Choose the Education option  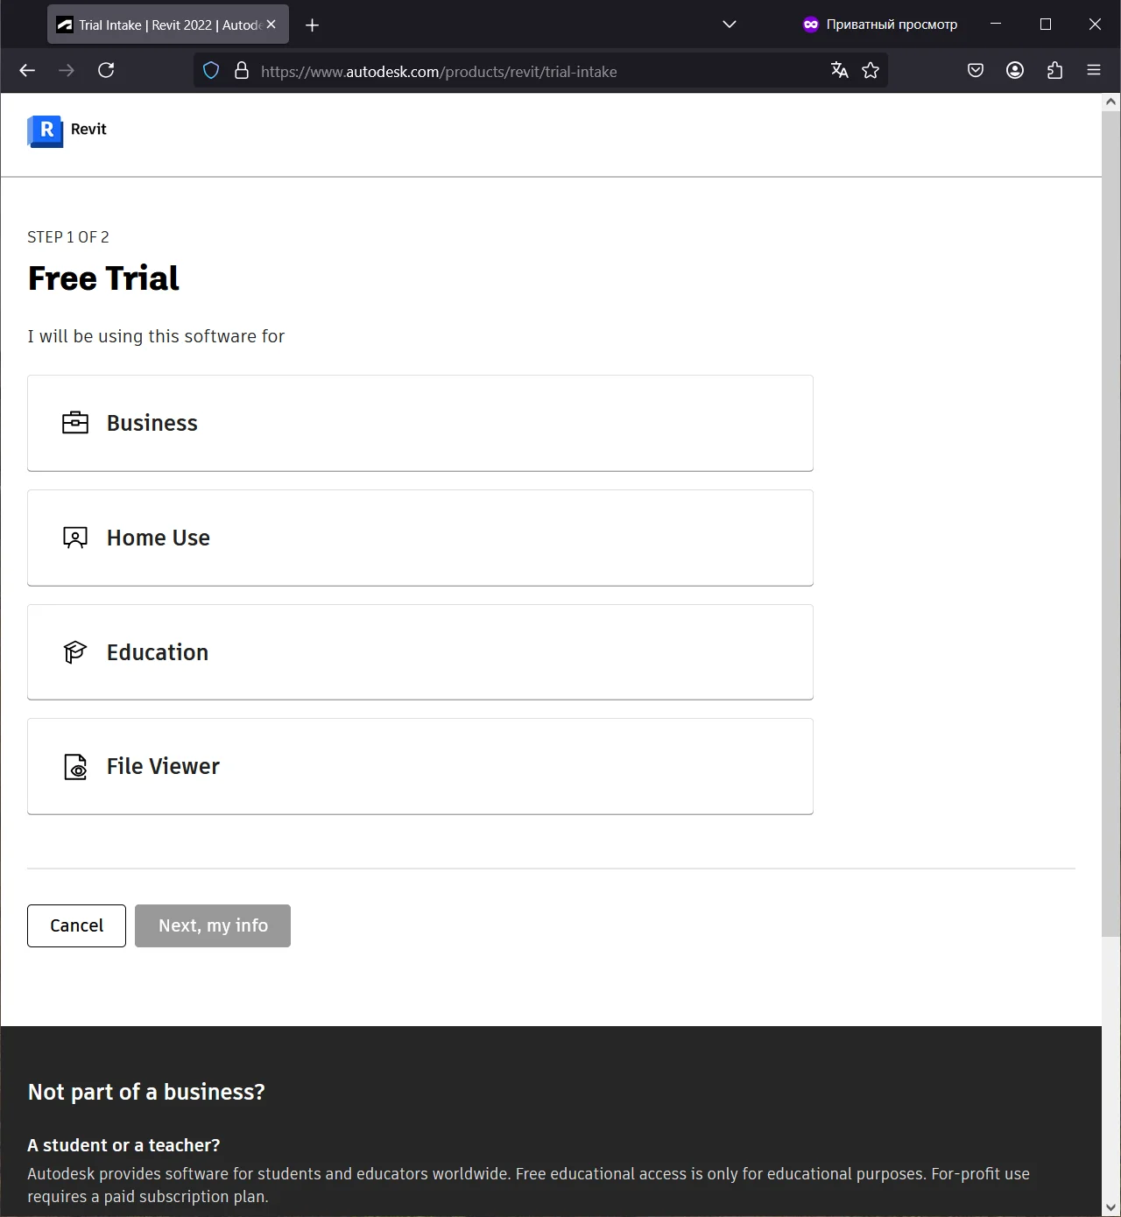pos(419,652)
